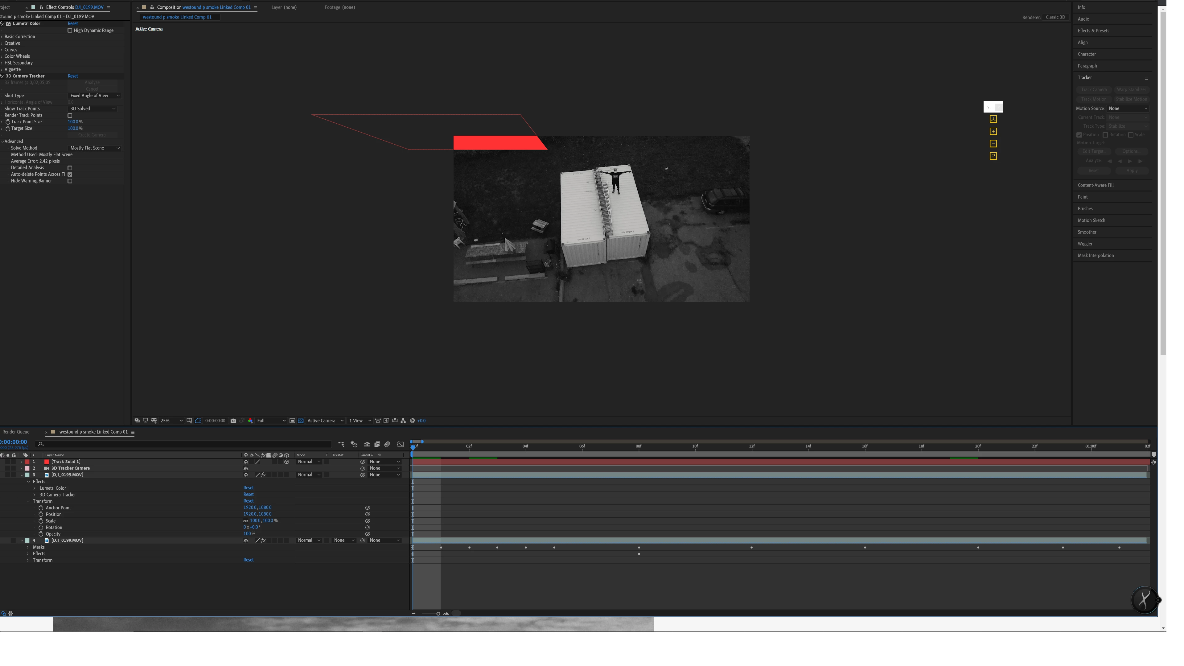
Task: Take a snapshot with the camera icon
Action: tap(233, 421)
